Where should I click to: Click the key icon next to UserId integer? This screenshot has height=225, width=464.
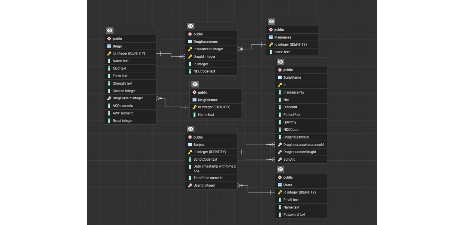190,185
